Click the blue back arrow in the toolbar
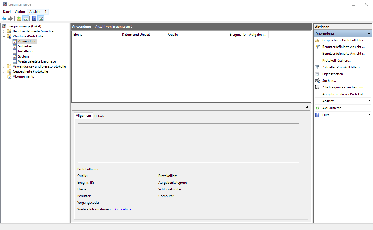Image resolution: width=373 pixels, height=230 pixels. tap(4, 18)
